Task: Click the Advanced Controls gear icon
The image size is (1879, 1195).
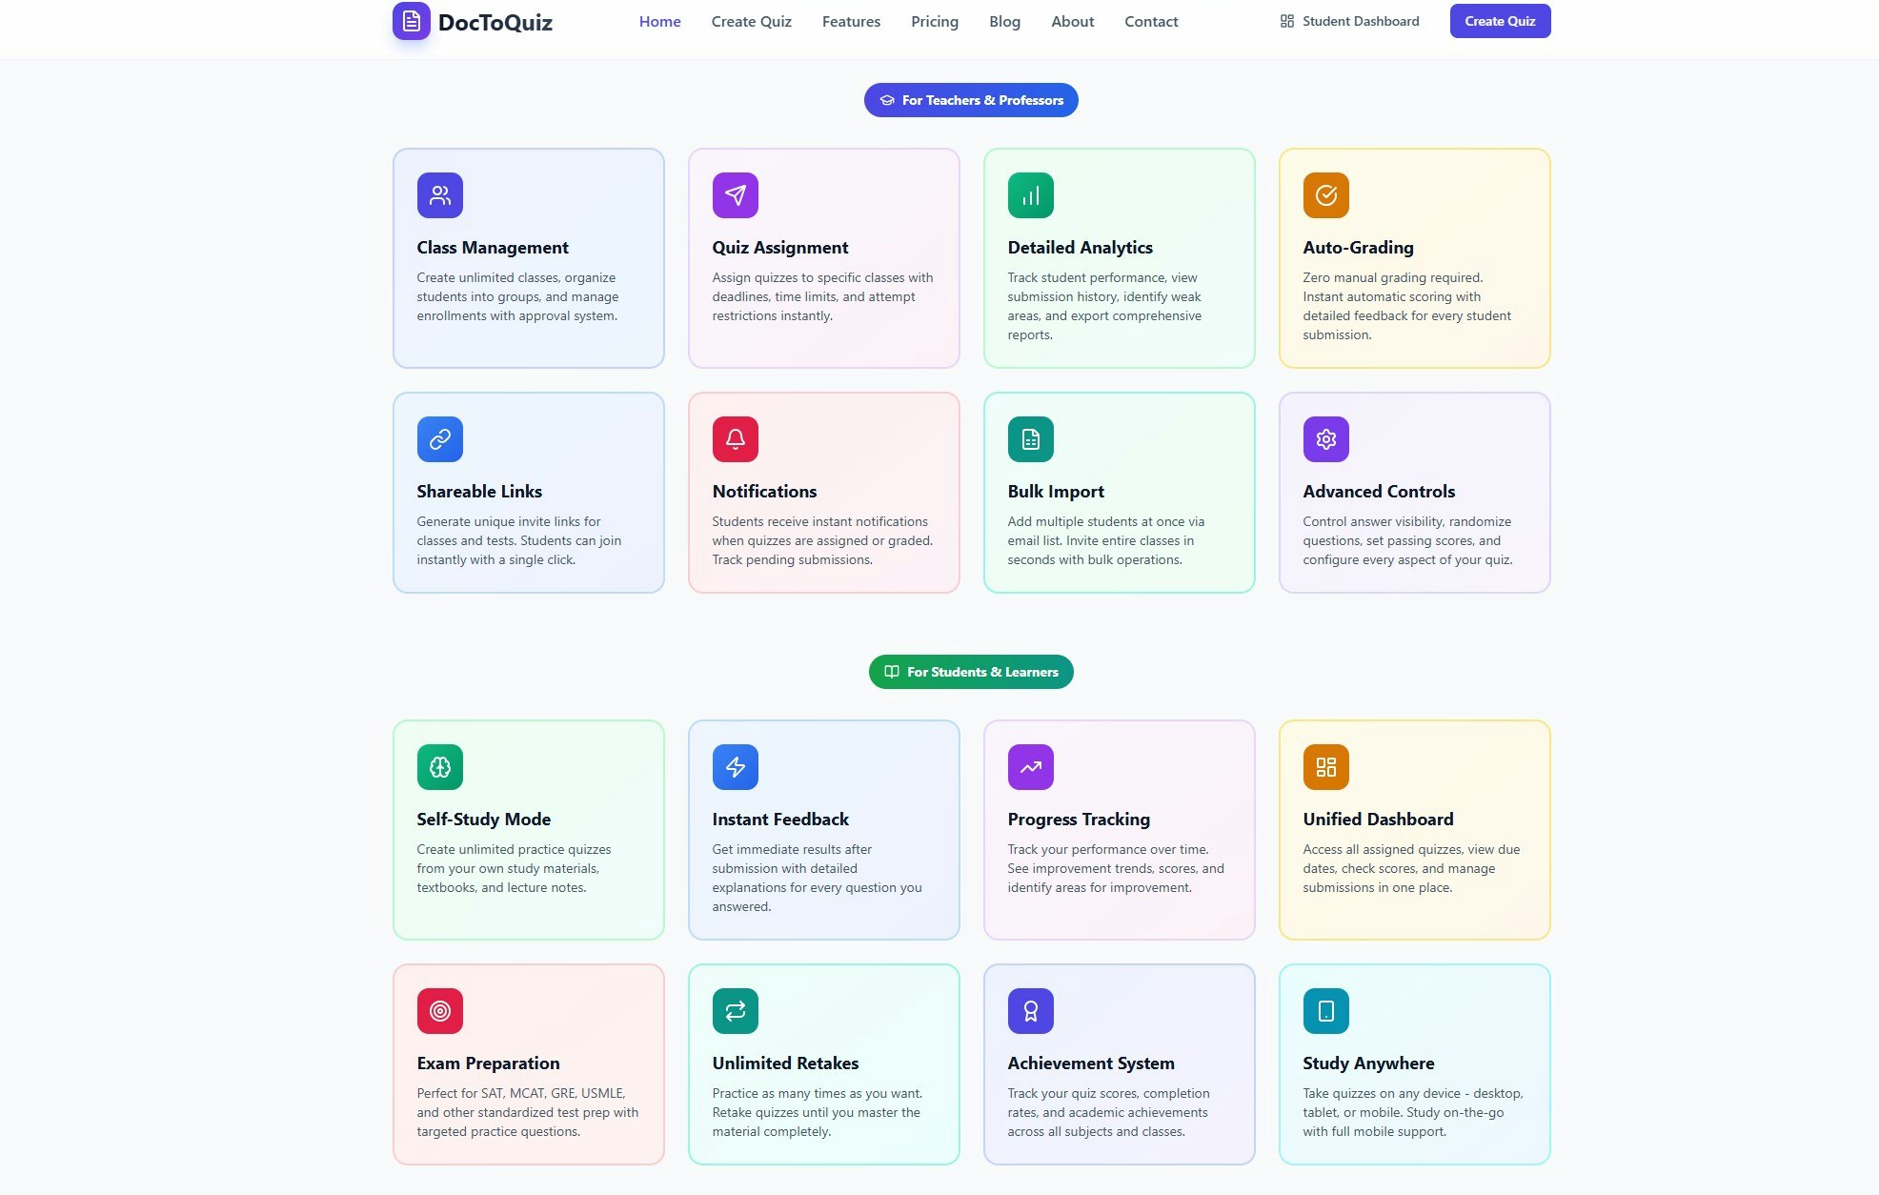Action: pos(1325,439)
